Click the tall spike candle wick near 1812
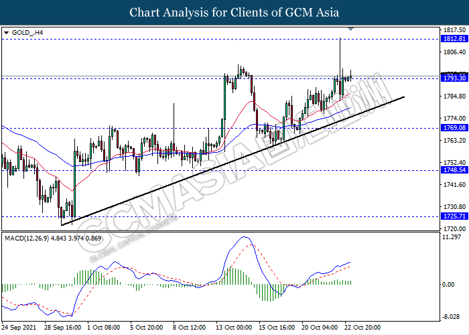This screenshot has height=335, width=469. (x=340, y=57)
